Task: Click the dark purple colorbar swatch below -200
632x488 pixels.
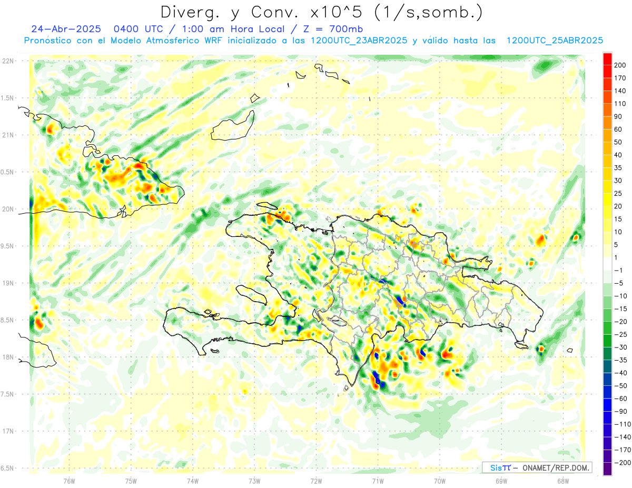Action: [607, 470]
